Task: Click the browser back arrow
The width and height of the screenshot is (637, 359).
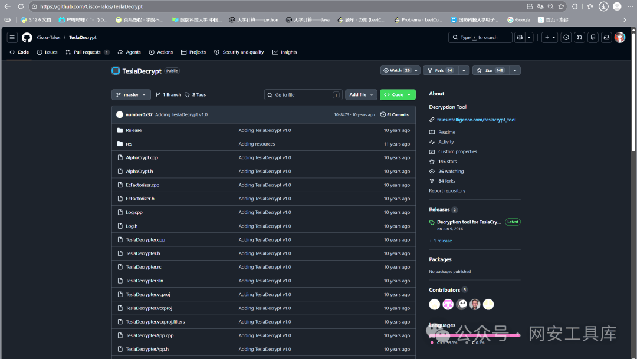Action: (7, 6)
